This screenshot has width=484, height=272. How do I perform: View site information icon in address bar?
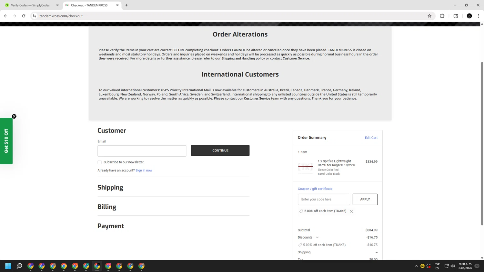pos(35,16)
